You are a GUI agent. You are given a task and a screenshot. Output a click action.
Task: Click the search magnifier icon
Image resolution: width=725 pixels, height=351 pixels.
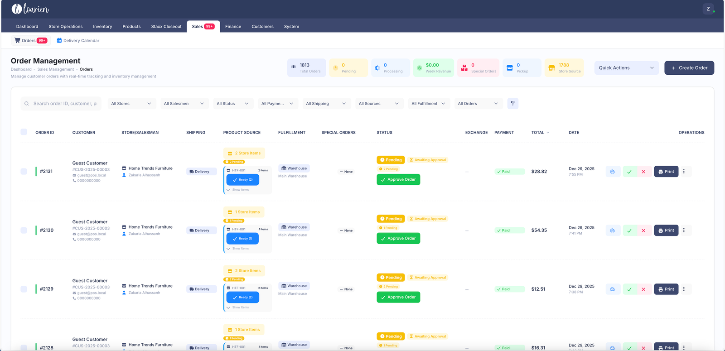click(27, 104)
